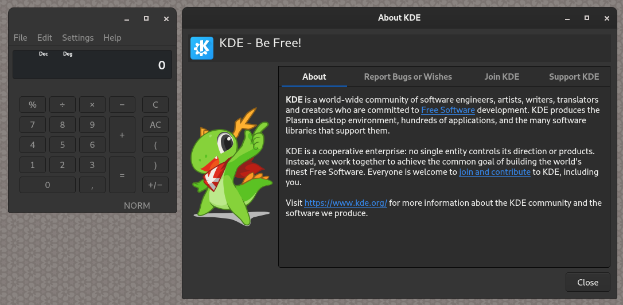Click the +/− sign change key
Viewport: 623px width, 305px height.
(155, 185)
